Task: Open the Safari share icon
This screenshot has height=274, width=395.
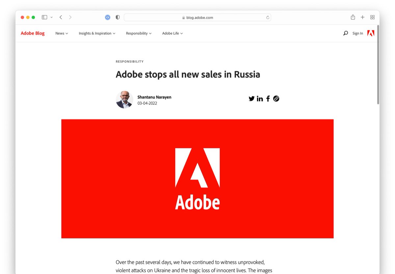Action: click(353, 17)
